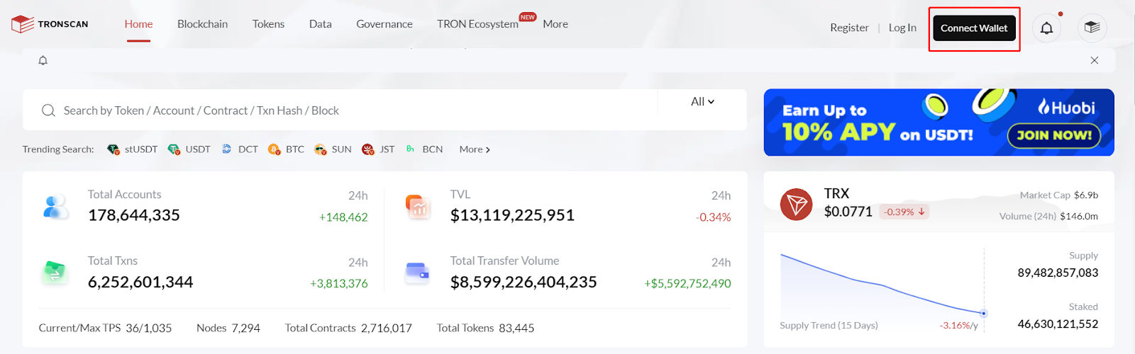This screenshot has width=1135, height=354.
Task: Select the USDT trending token
Action: click(189, 149)
